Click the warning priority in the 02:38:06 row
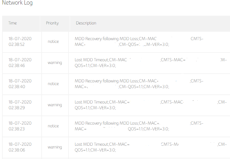 tap(55, 147)
